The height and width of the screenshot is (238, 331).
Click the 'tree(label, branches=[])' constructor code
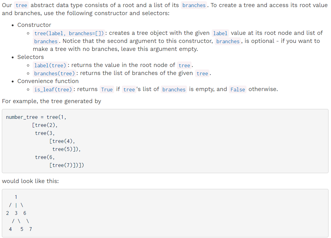(69, 33)
